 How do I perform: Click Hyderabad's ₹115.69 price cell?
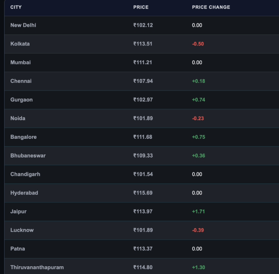click(x=143, y=193)
